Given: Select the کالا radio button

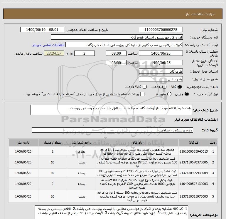Looking at the screenshot, I should (x=180, y=87).
